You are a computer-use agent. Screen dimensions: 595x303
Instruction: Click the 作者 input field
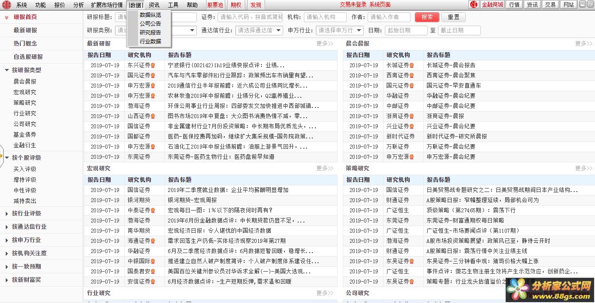(x=389, y=17)
